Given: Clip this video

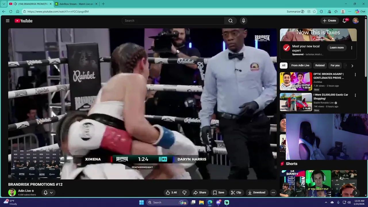Looking at the screenshot, I should coord(236,193).
